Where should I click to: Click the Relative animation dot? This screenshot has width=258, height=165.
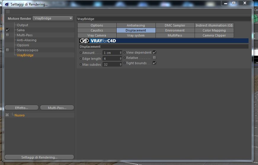pyautogui.click(x=125, y=58)
